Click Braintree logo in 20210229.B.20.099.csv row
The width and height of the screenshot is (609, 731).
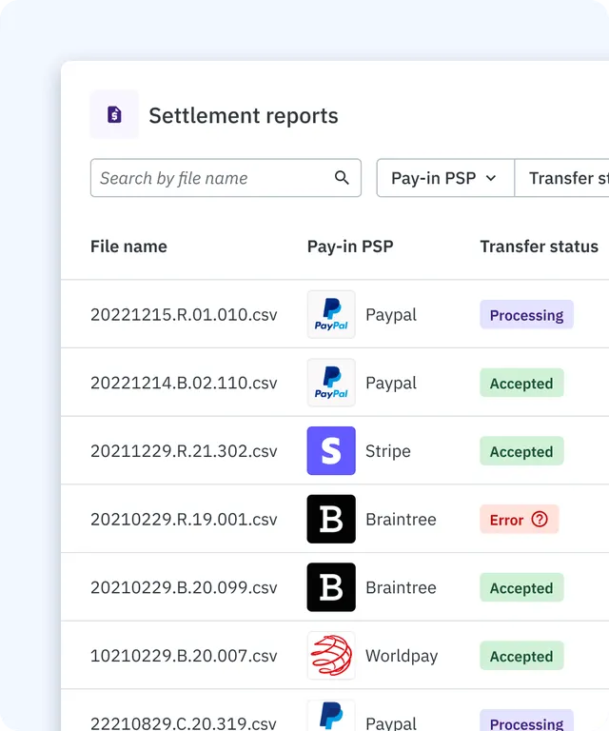click(331, 587)
